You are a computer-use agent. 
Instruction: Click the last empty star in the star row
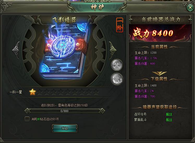click(96, 92)
